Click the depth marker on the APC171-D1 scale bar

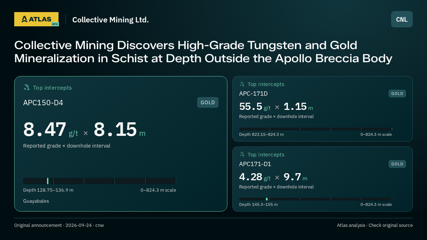click(x=267, y=199)
